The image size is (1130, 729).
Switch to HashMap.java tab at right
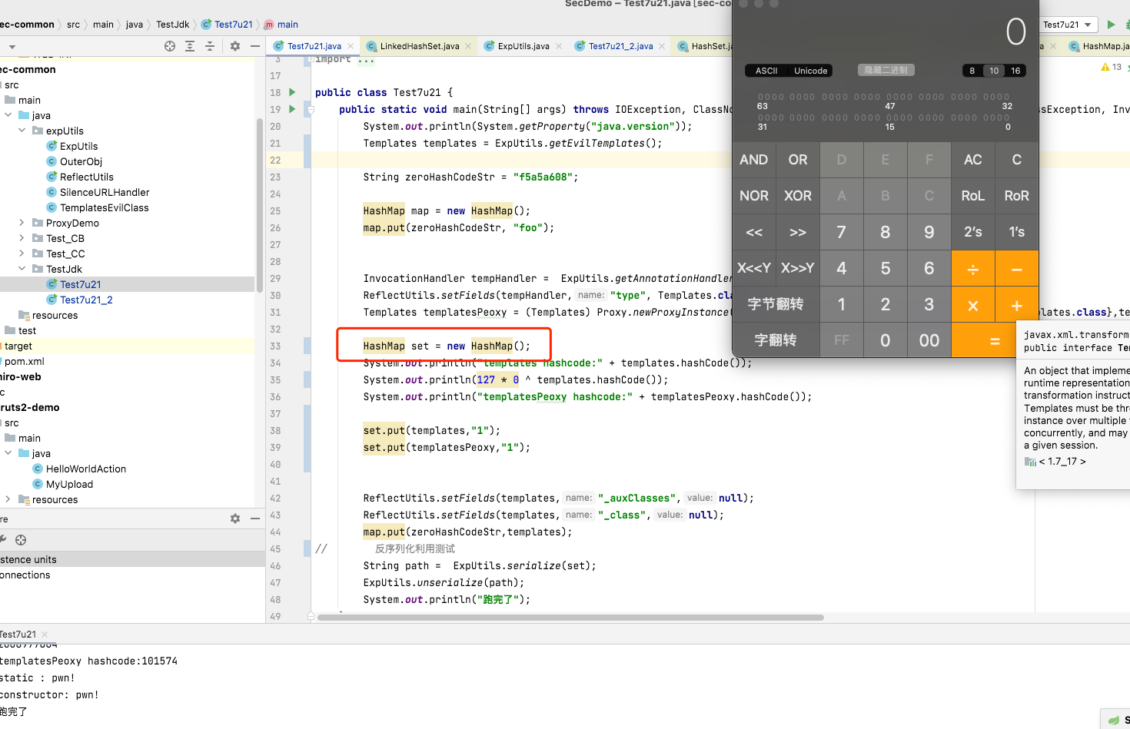coord(1099,46)
